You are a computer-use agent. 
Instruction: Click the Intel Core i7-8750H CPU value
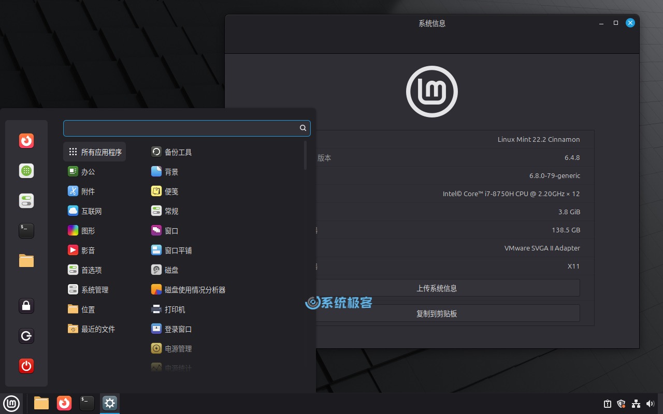point(511,194)
